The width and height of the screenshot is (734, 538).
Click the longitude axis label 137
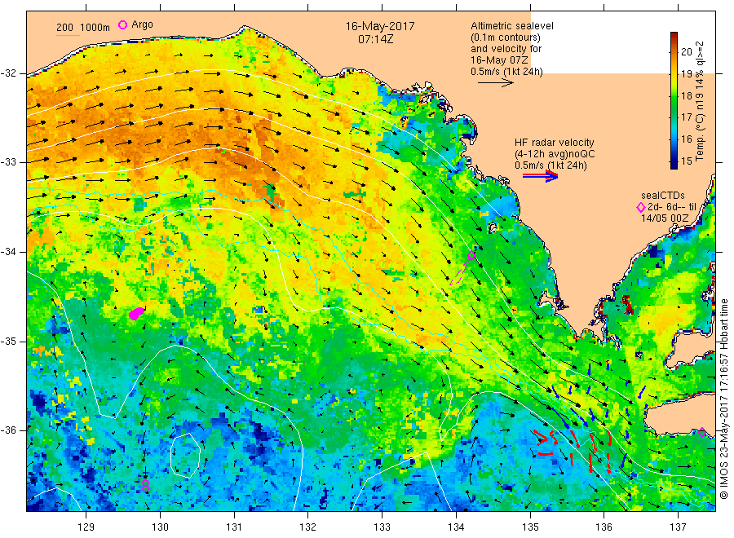click(678, 527)
